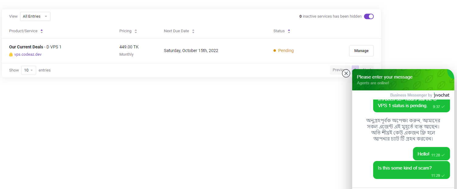Click the yellow lock icon beside vps.codeaz.dev
This screenshot has width=457, height=189.
(11, 54)
